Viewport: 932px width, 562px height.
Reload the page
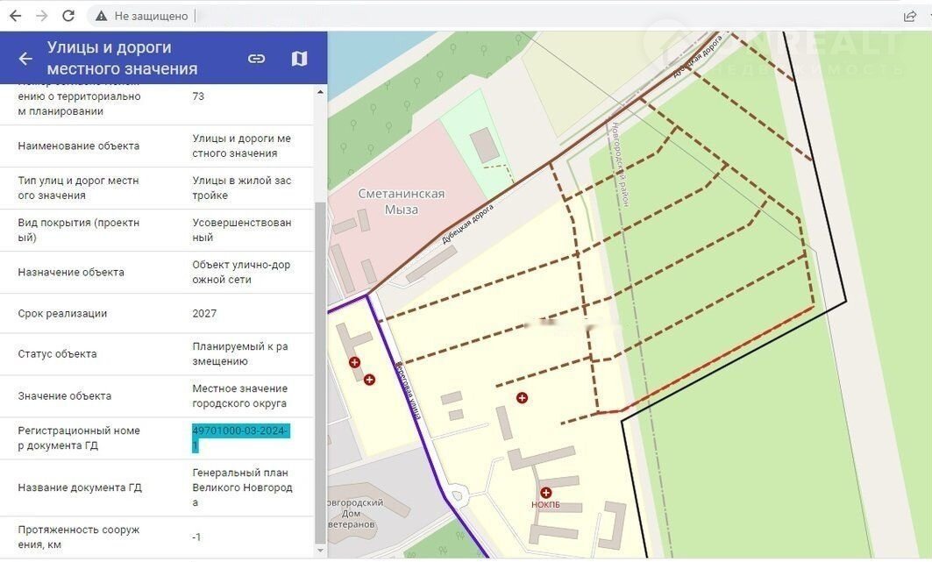[68, 16]
